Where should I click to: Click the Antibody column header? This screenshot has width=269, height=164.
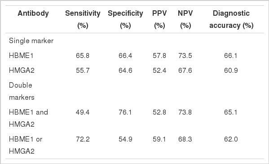pyautogui.click(x=33, y=13)
